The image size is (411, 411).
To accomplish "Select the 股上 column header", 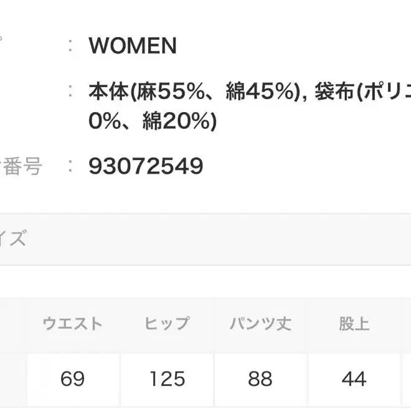I will pyautogui.click(x=354, y=324).
